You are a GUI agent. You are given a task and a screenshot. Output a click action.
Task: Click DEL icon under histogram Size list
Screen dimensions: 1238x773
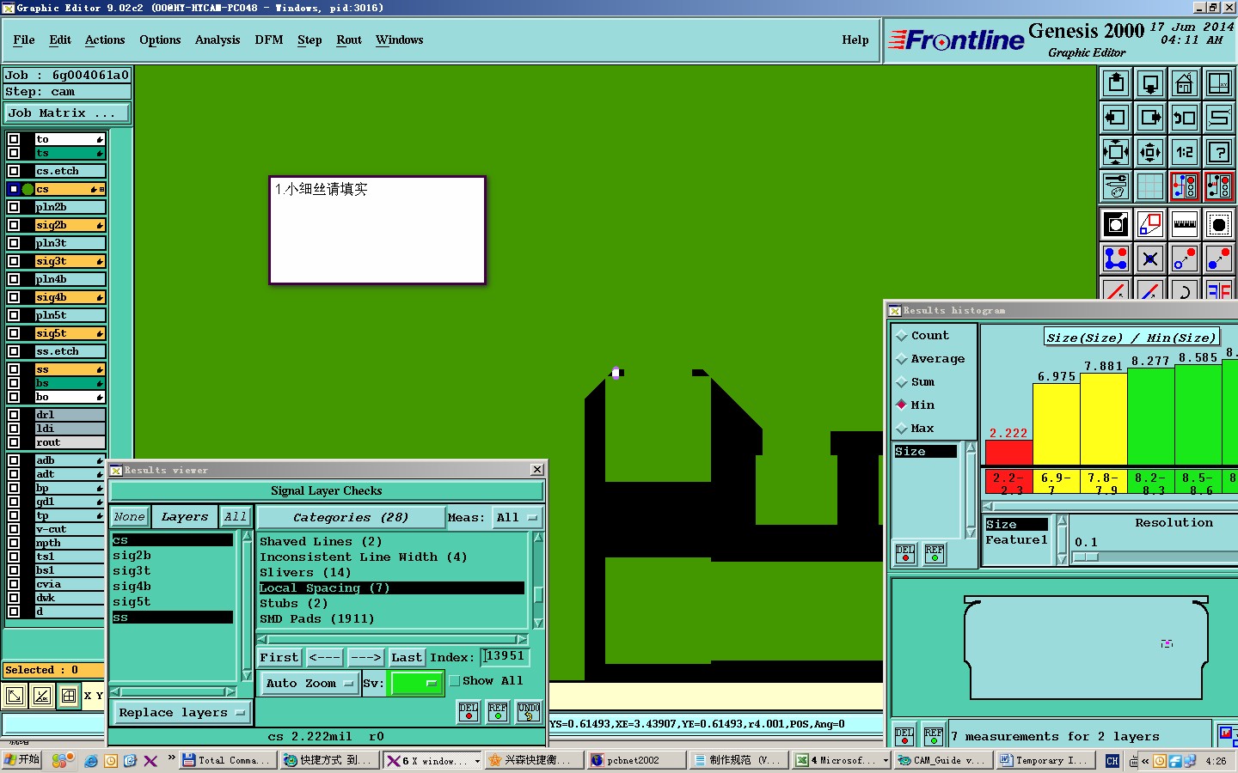(905, 555)
